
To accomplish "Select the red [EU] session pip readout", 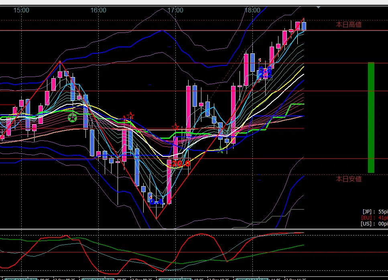I will point(375,217).
